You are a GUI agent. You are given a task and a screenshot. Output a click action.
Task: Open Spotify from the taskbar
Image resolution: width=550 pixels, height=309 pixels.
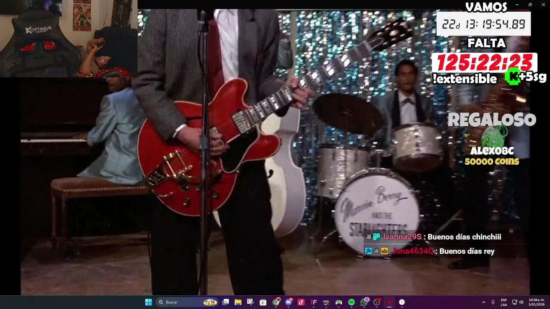click(351, 302)
